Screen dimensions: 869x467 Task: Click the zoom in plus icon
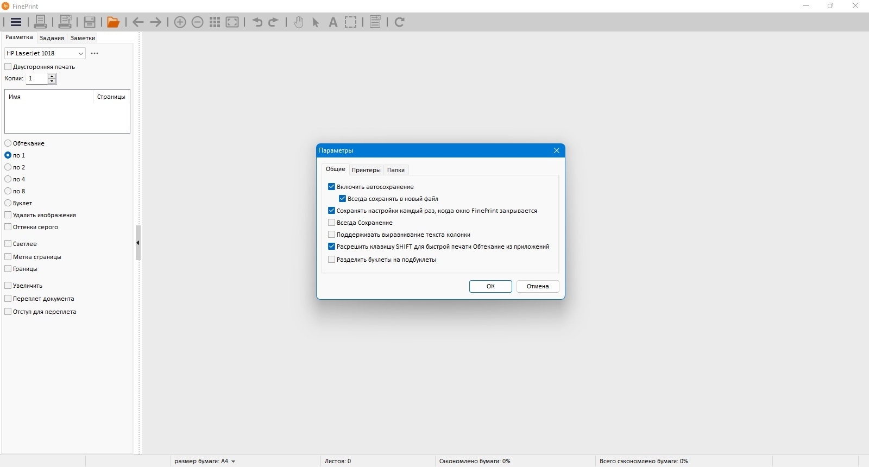(180, 22)
